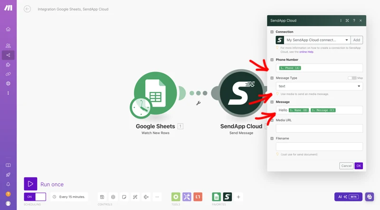Click the wrench on the module connector
380x210 pixels.
(198, 103)
